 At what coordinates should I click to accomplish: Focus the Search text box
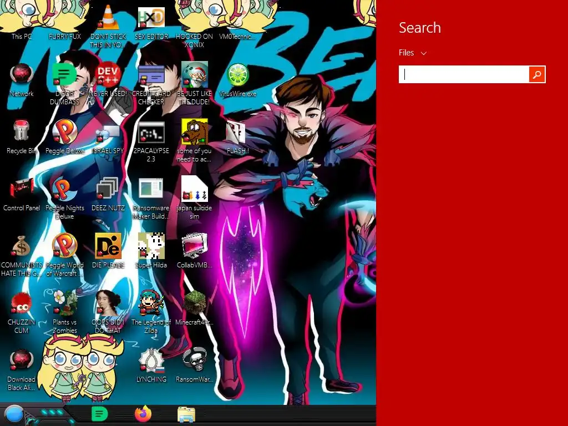(x=464, y=74)
